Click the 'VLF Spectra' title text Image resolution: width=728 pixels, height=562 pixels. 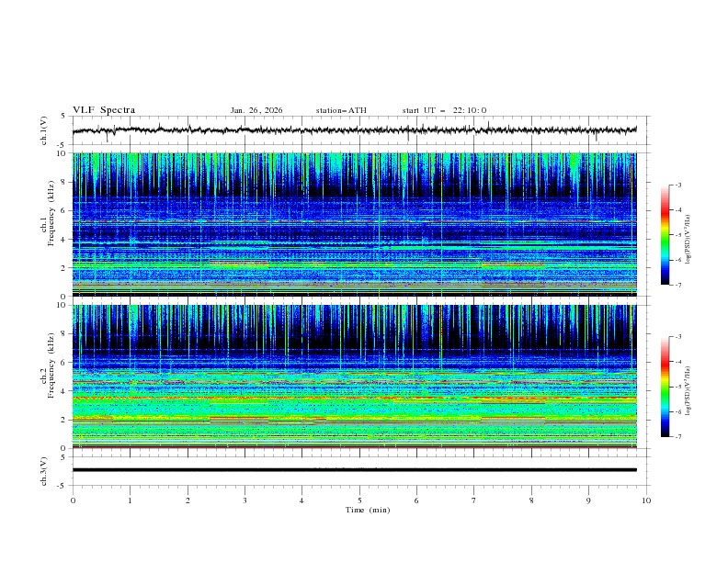point(104,110)
